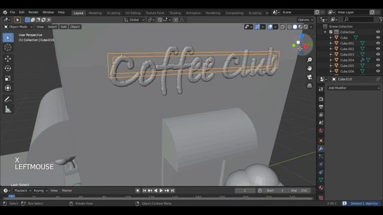Click the pan view hand icon
The image size is (383, 215).
tap(309, 68)
